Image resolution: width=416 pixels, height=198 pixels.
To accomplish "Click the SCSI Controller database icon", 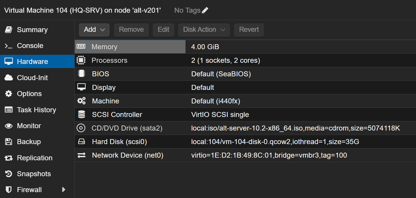I will [x=81, y=114].
